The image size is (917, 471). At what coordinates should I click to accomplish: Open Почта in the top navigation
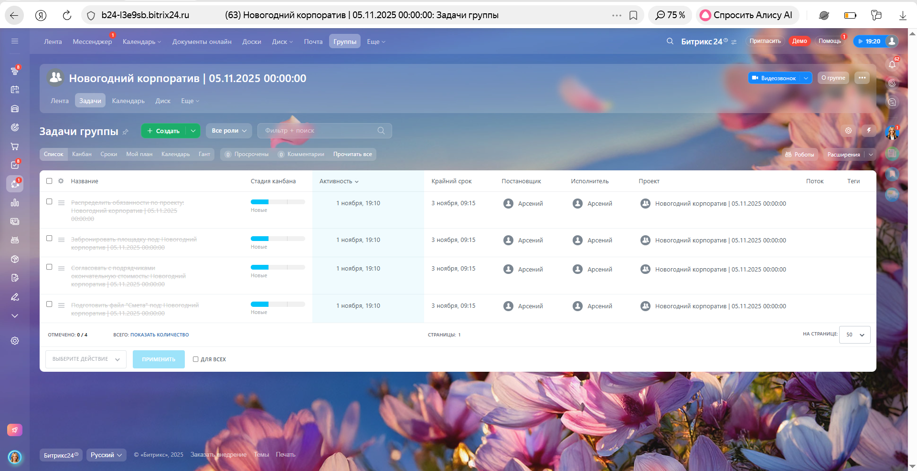tap(313, 42)
